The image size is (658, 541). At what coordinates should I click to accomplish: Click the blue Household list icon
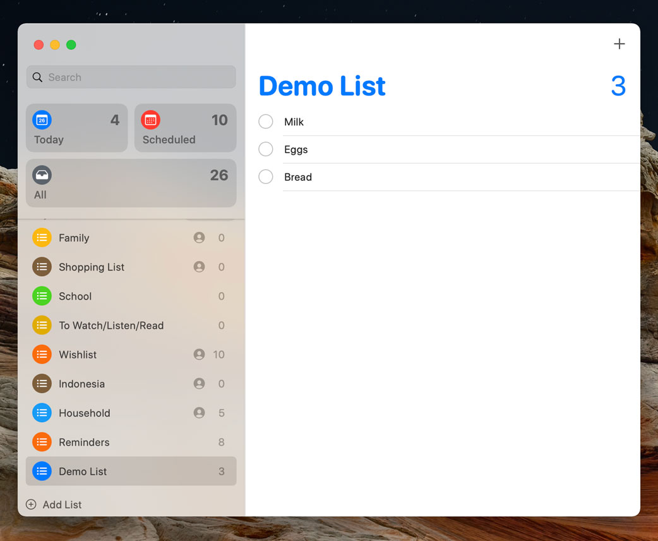[42, 413]
